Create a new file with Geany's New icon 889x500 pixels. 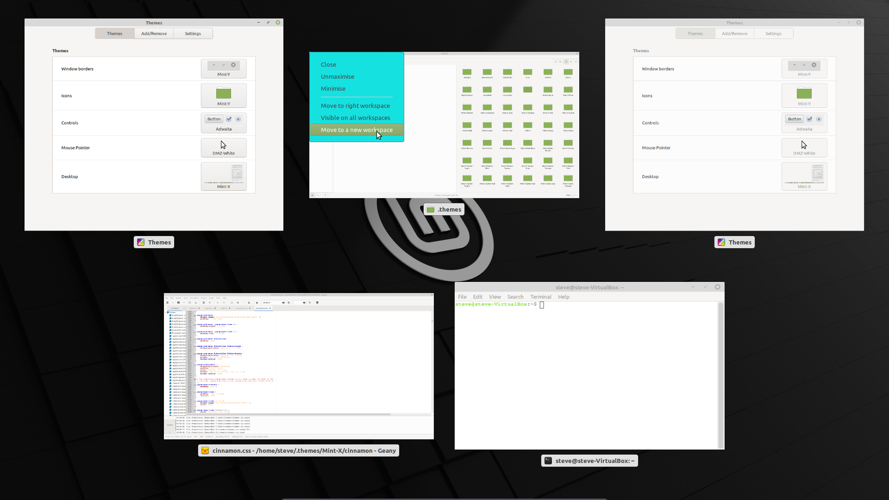pyautogui.click(x=167, y=302)
